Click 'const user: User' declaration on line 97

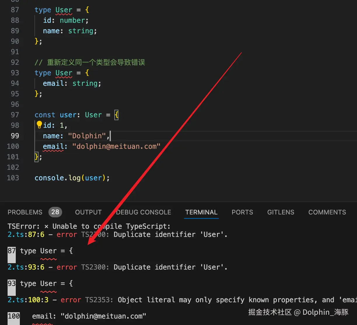(x=68, y=115)
